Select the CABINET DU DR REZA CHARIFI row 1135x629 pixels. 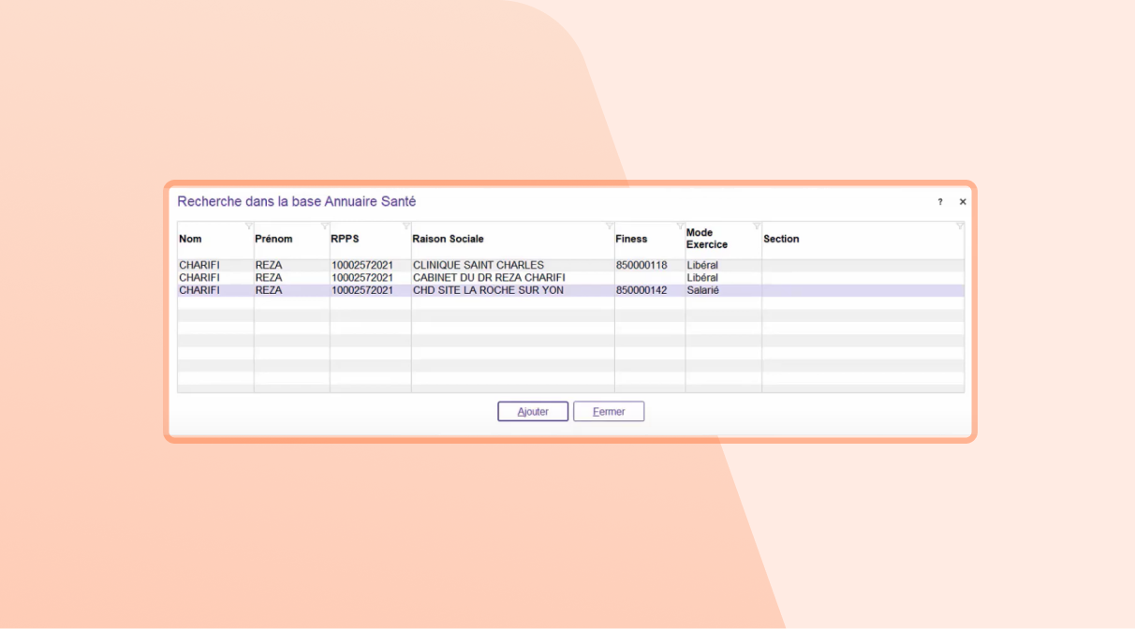coord(488,278)
